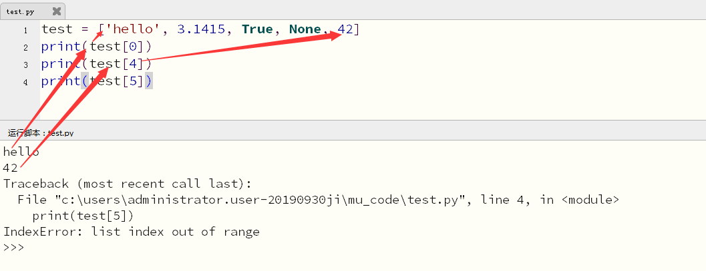706x271 pixels.
Task: Click the None keyword in the list
Action: tap(305, 29)
